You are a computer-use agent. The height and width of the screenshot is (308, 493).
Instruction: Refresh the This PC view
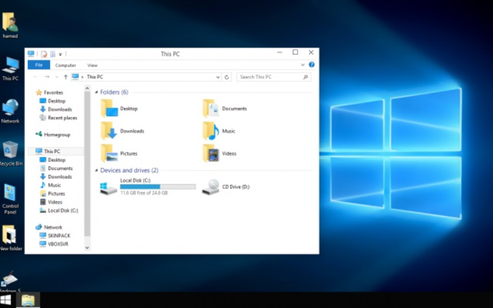click(x=227, y=77)
